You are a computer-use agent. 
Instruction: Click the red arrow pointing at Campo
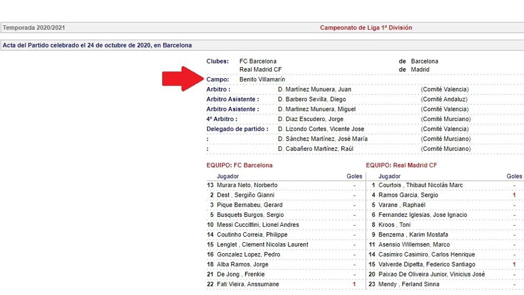point(183,79)
